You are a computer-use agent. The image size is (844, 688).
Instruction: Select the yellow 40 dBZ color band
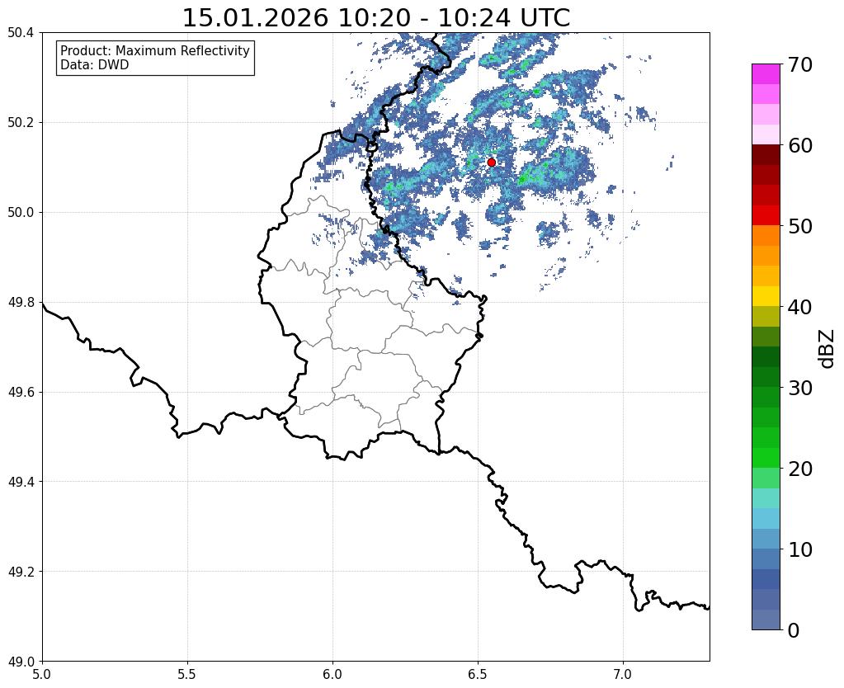click(x=766, y=296)
